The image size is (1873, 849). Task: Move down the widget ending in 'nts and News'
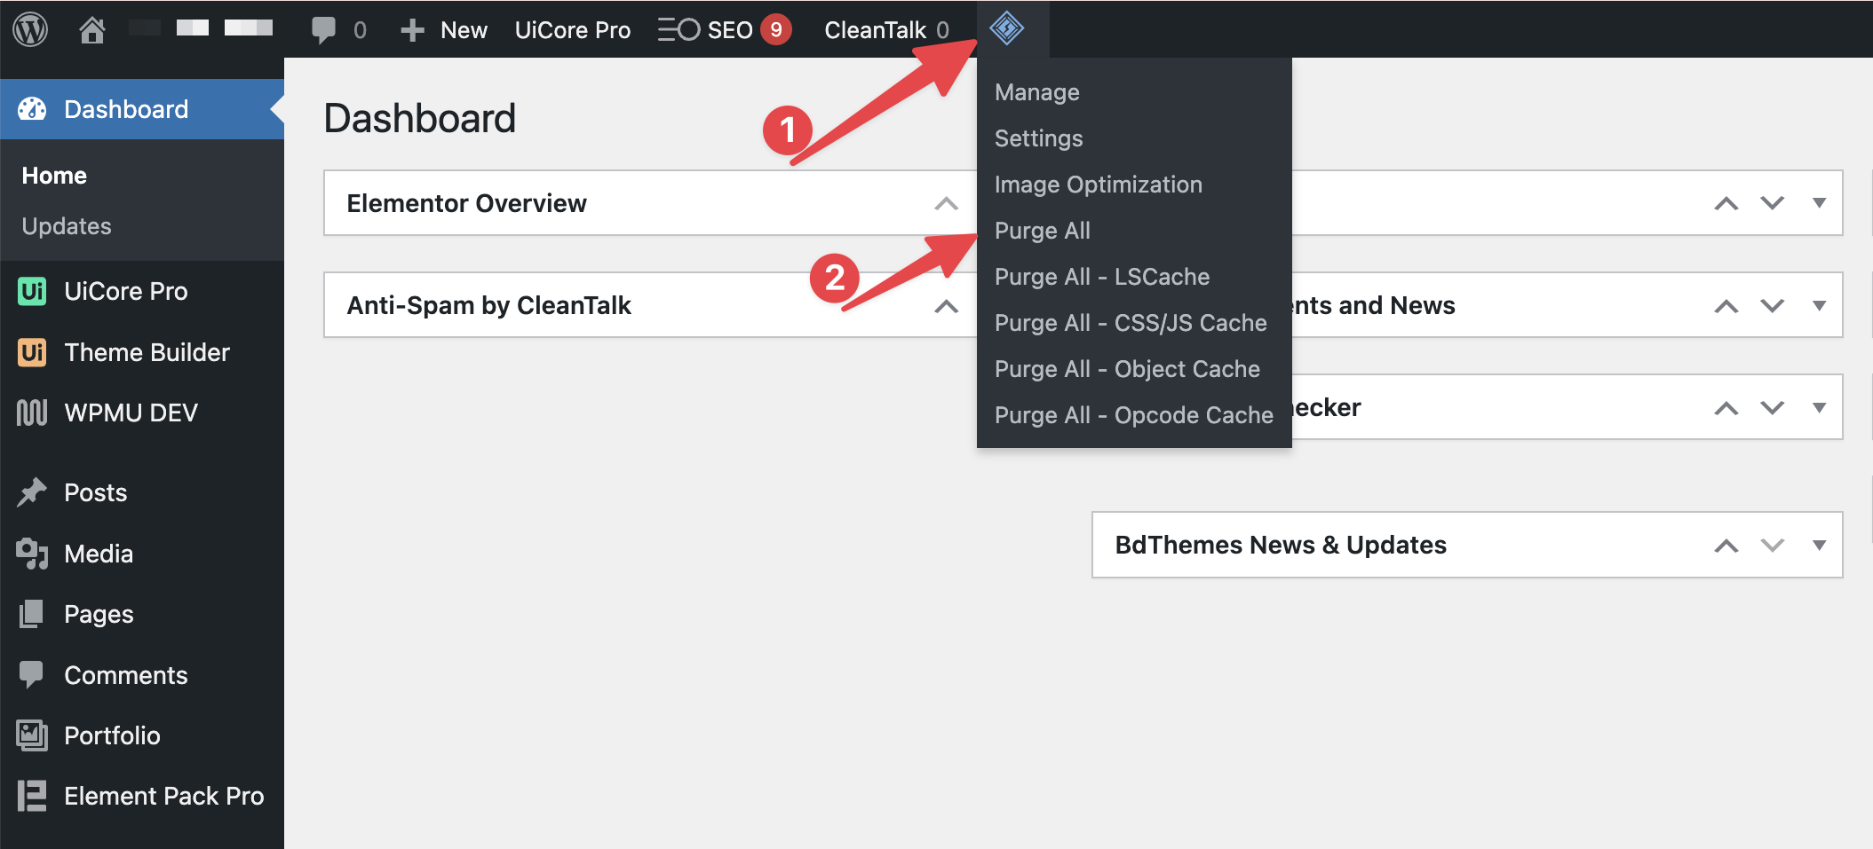click(x=1773, y=306)
